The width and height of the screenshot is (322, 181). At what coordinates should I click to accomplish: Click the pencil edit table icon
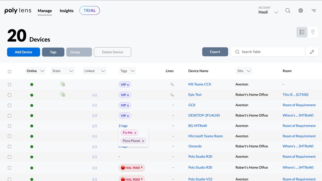312,52
